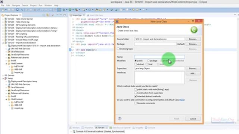Screen dimensions: 239x134
Task: Expand the S01L04 - Hello World Jsp project
Action: tap(3, 22)
